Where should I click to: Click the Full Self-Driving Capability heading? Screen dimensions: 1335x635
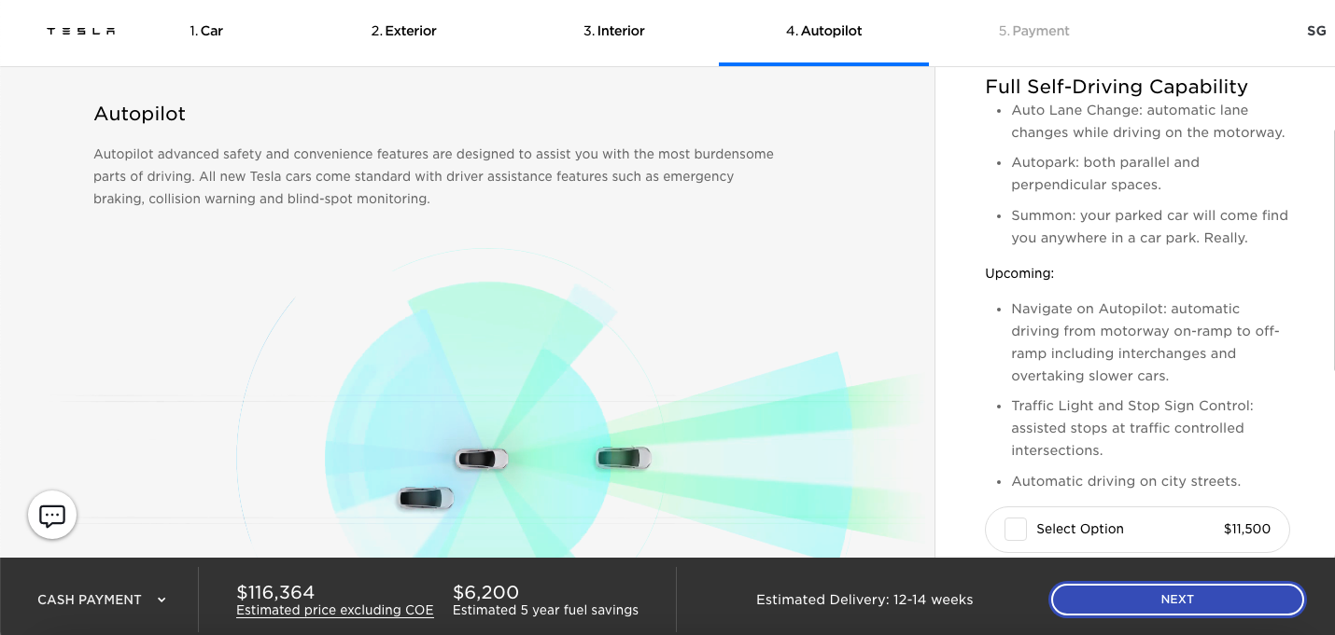point(1117,87)
